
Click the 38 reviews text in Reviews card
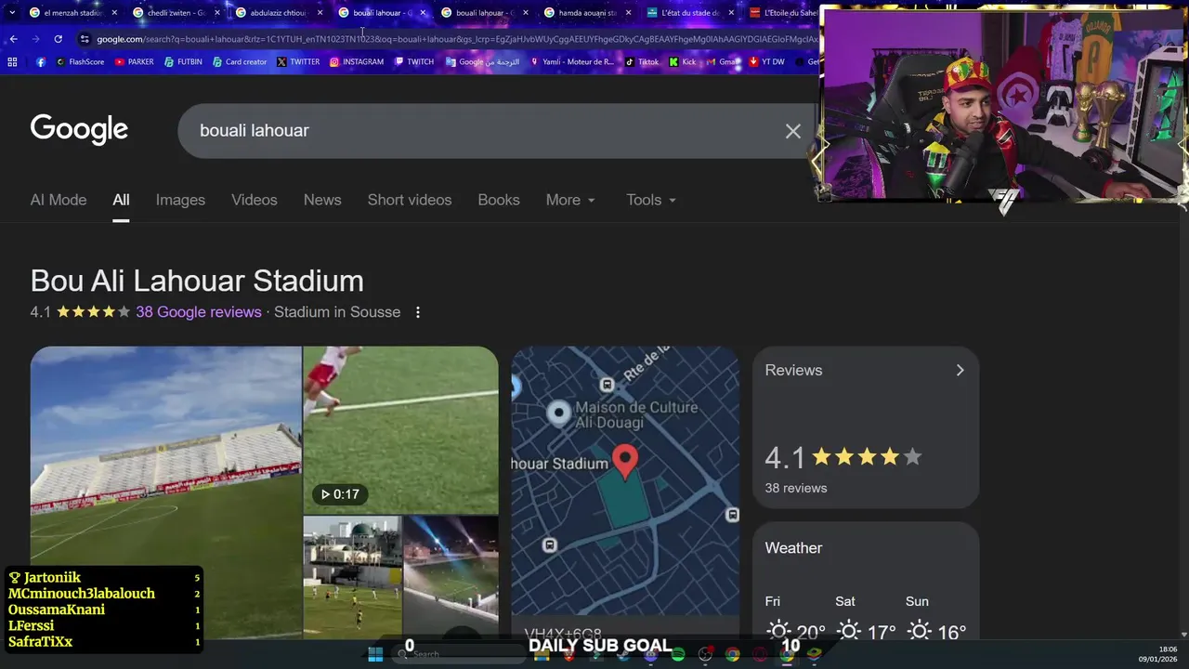(795, 488)
